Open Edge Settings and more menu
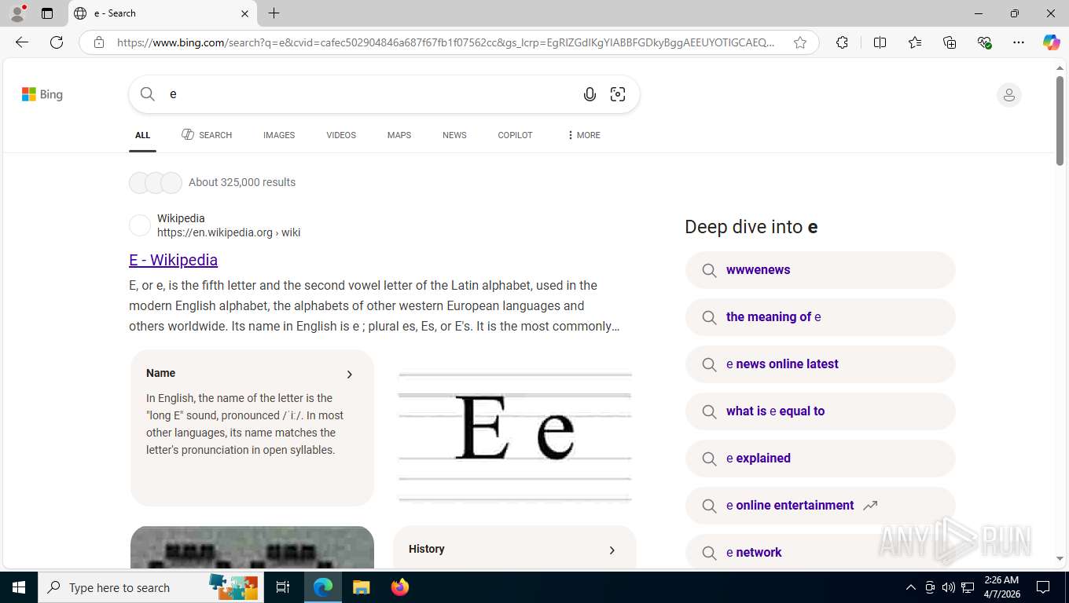 1019,42
